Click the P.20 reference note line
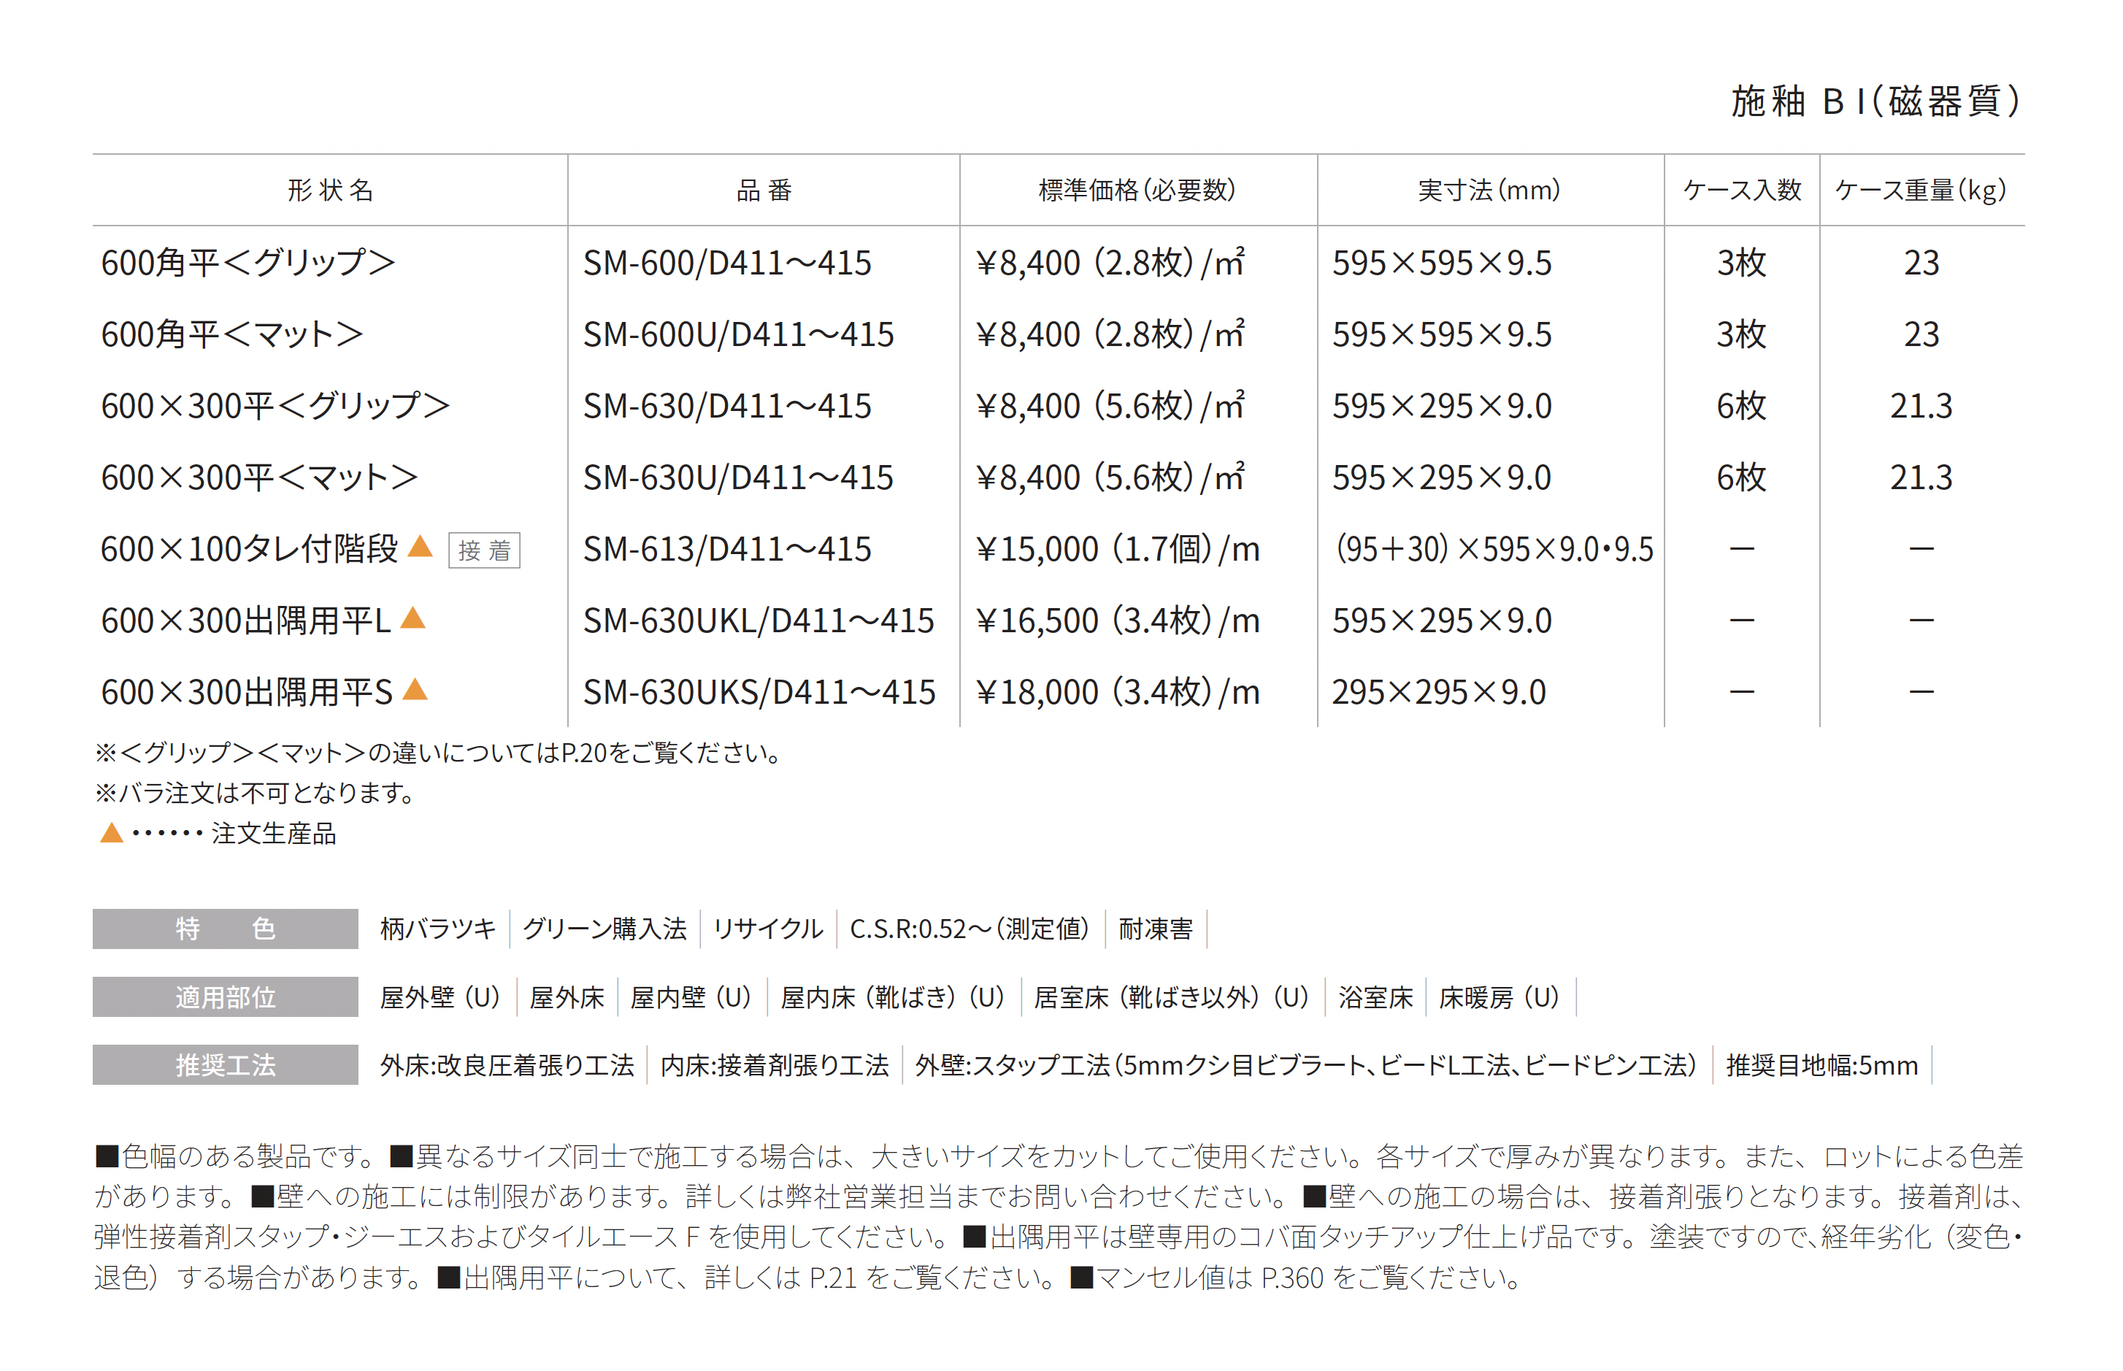This screenshot has height=1371, width=2123. pos(438,753)
